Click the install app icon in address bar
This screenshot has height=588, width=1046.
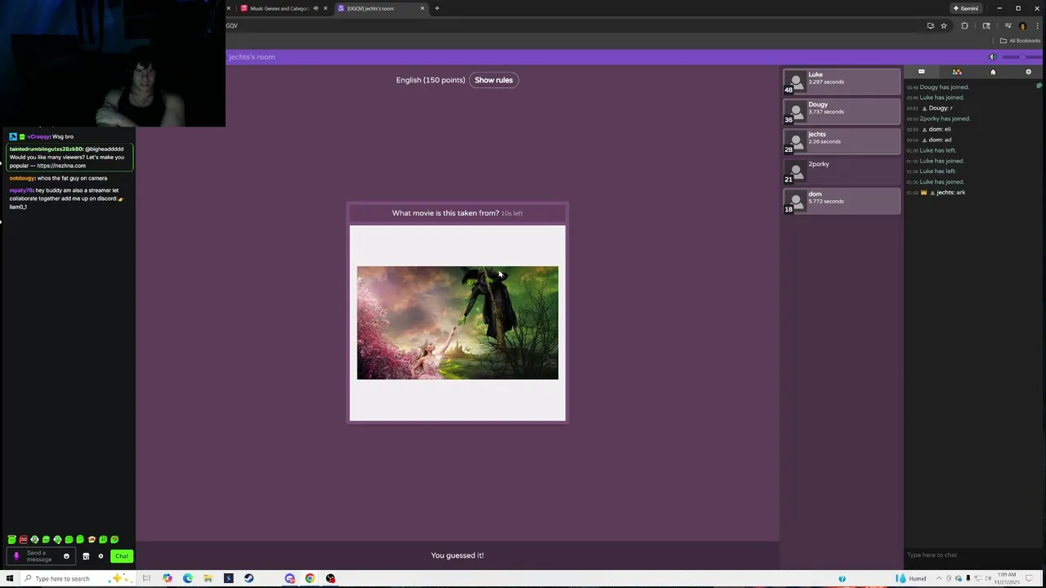click(x=930, y=25)
